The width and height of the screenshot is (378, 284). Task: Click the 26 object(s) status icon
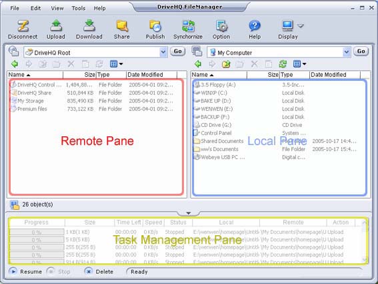pos(15,205)
